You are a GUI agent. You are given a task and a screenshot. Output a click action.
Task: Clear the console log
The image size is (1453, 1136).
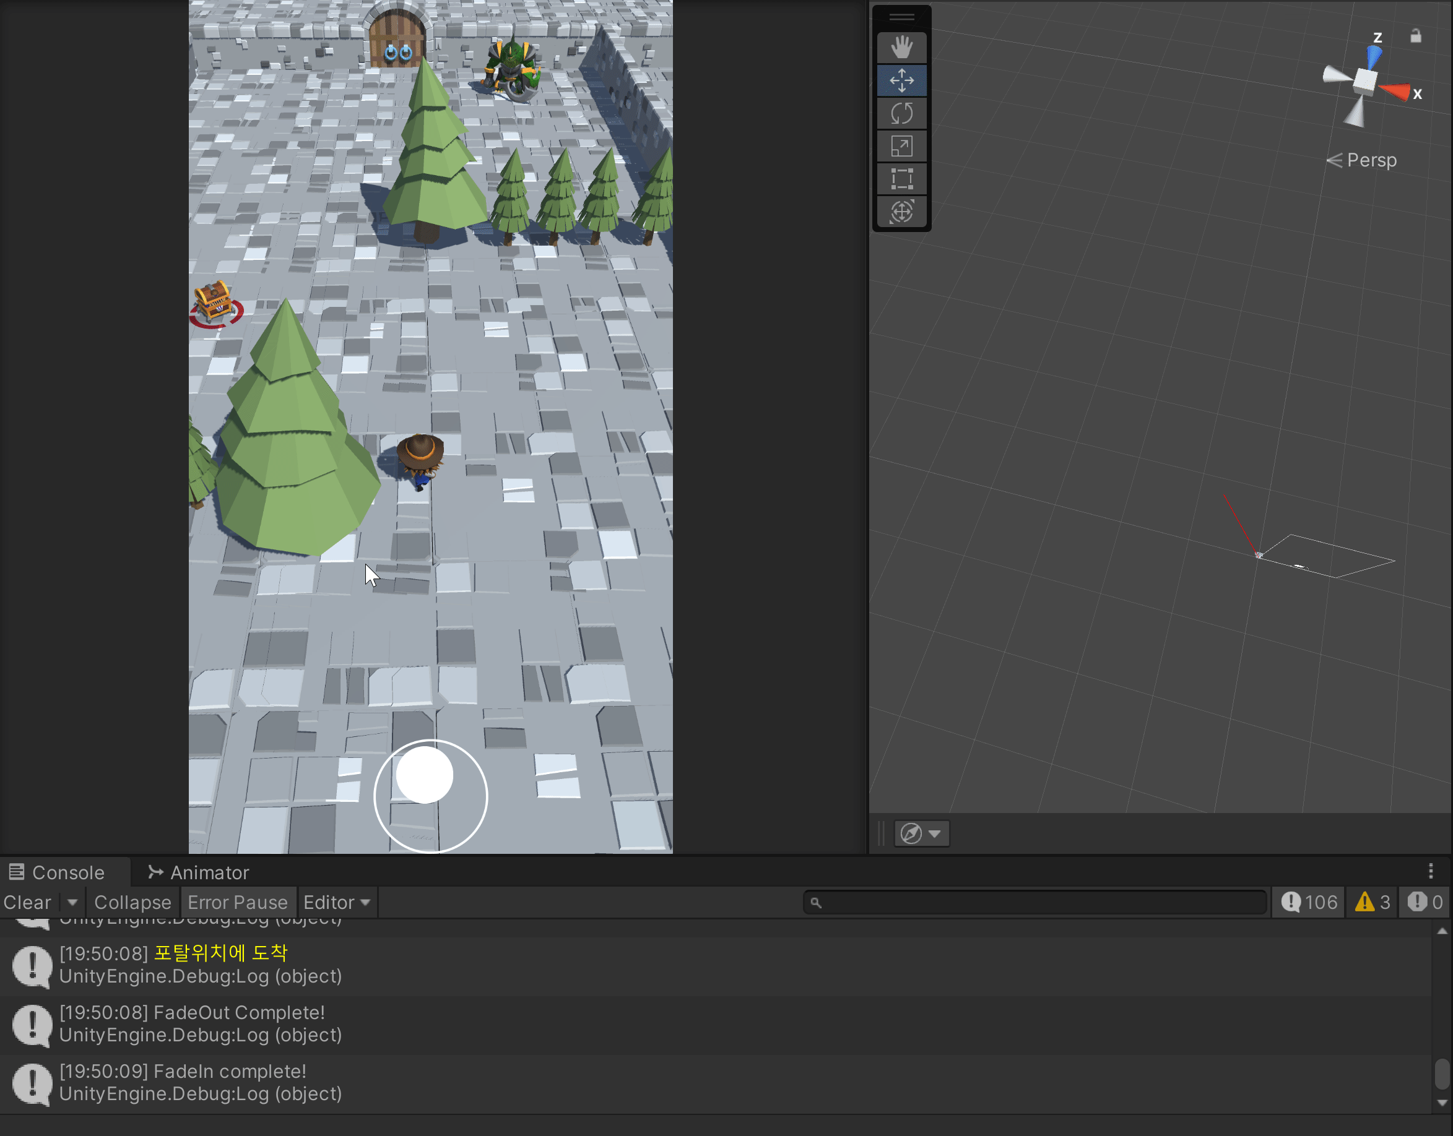(27, 903)
